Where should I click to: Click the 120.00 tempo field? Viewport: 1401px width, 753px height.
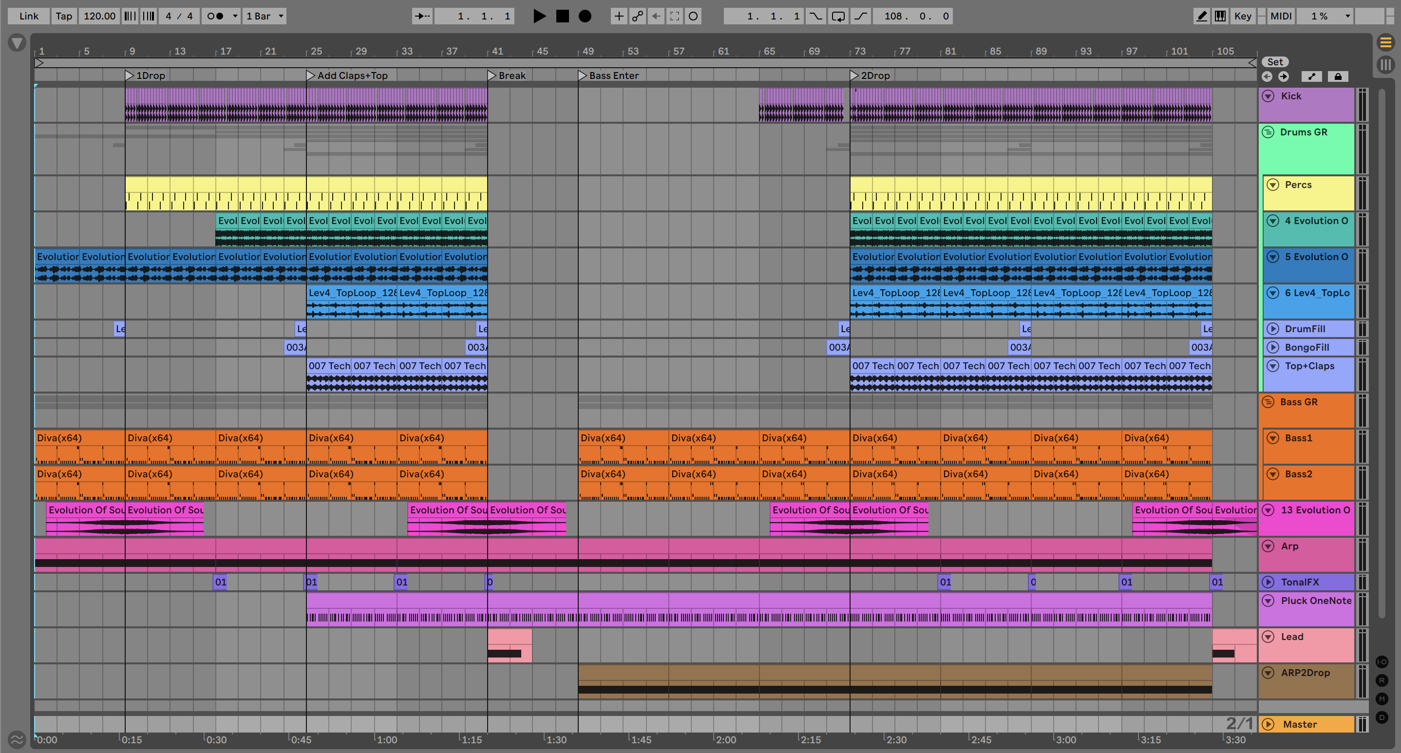pyautogui.click(x=99, y=16)
